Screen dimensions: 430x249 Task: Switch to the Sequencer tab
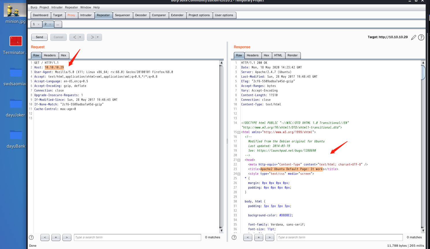[123, 15]
